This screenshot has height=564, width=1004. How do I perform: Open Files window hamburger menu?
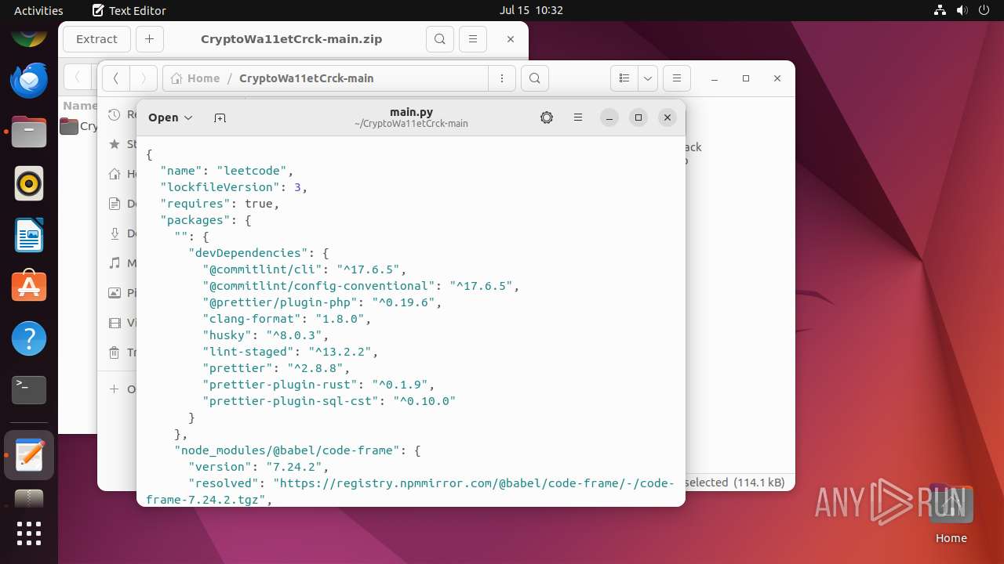tap(676, 78)
